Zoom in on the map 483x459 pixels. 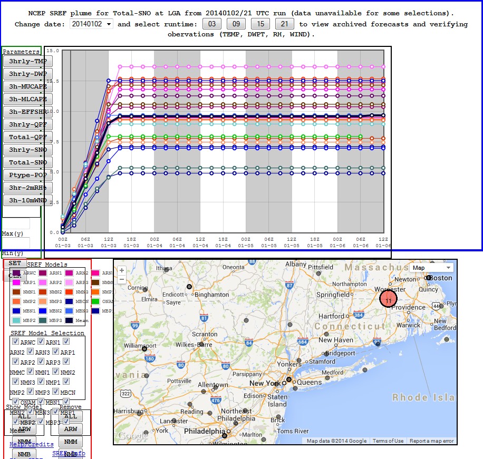click(122, 270)
